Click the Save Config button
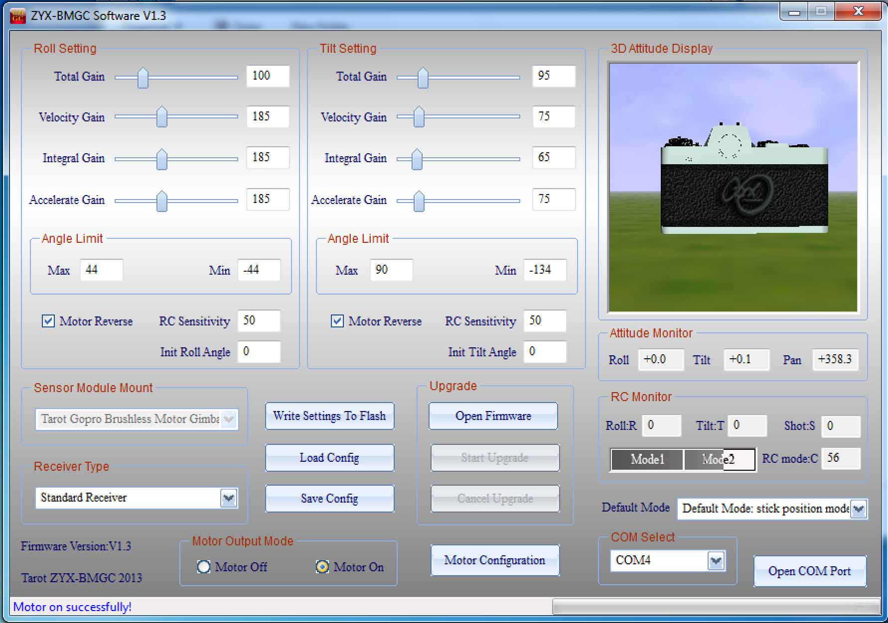Viewport: 888px width, 623px height. (329, 499)
